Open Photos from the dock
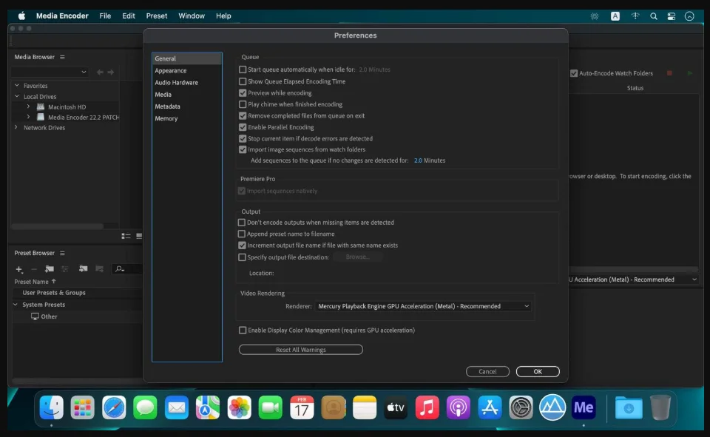 click(239, 407)
